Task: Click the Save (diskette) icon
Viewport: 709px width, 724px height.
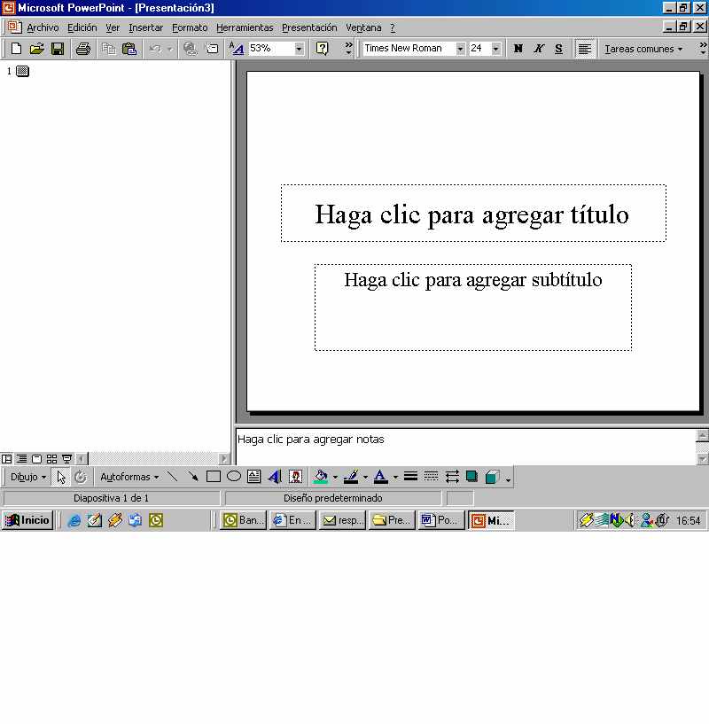Action: click(x=58, y=49)
